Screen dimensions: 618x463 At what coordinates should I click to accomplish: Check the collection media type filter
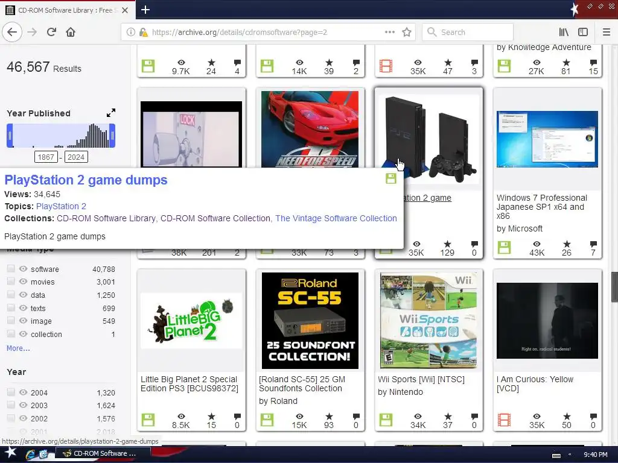click(11, 334)
